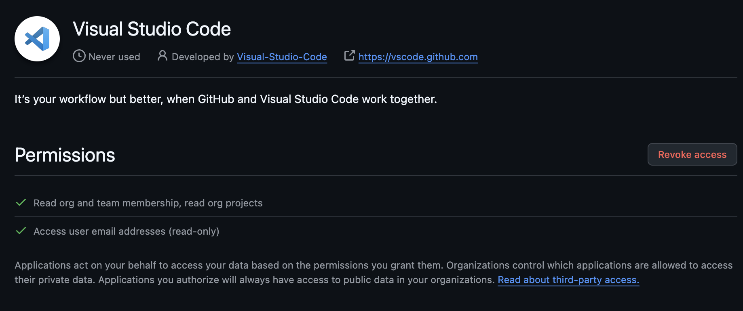The width and height of the screenshot is (743, 311).
Task: Click the Applications act on your behalf paragraph
Action: [x=374, y=273]
